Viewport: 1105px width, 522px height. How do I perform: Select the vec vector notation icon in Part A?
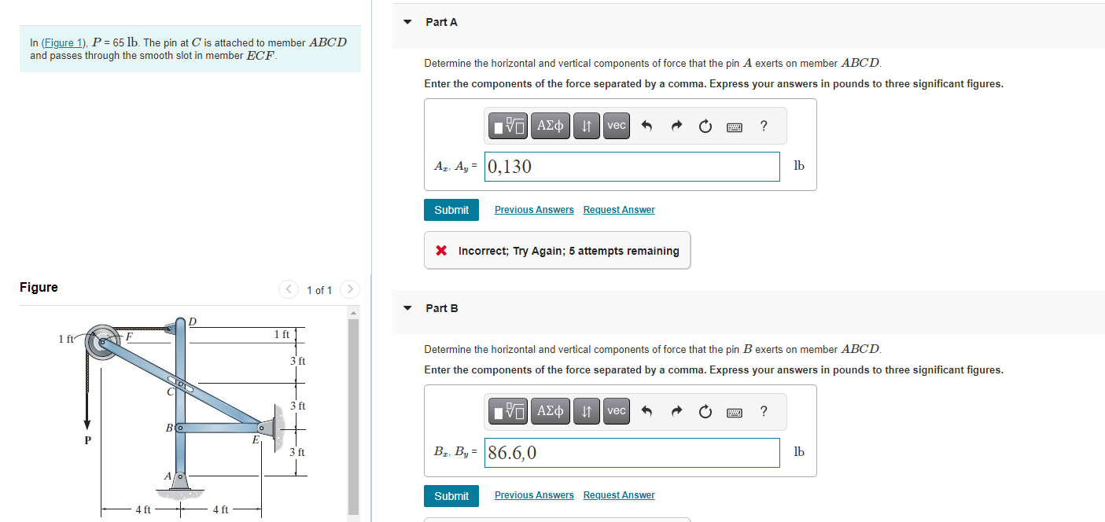[x=616, y=126]
